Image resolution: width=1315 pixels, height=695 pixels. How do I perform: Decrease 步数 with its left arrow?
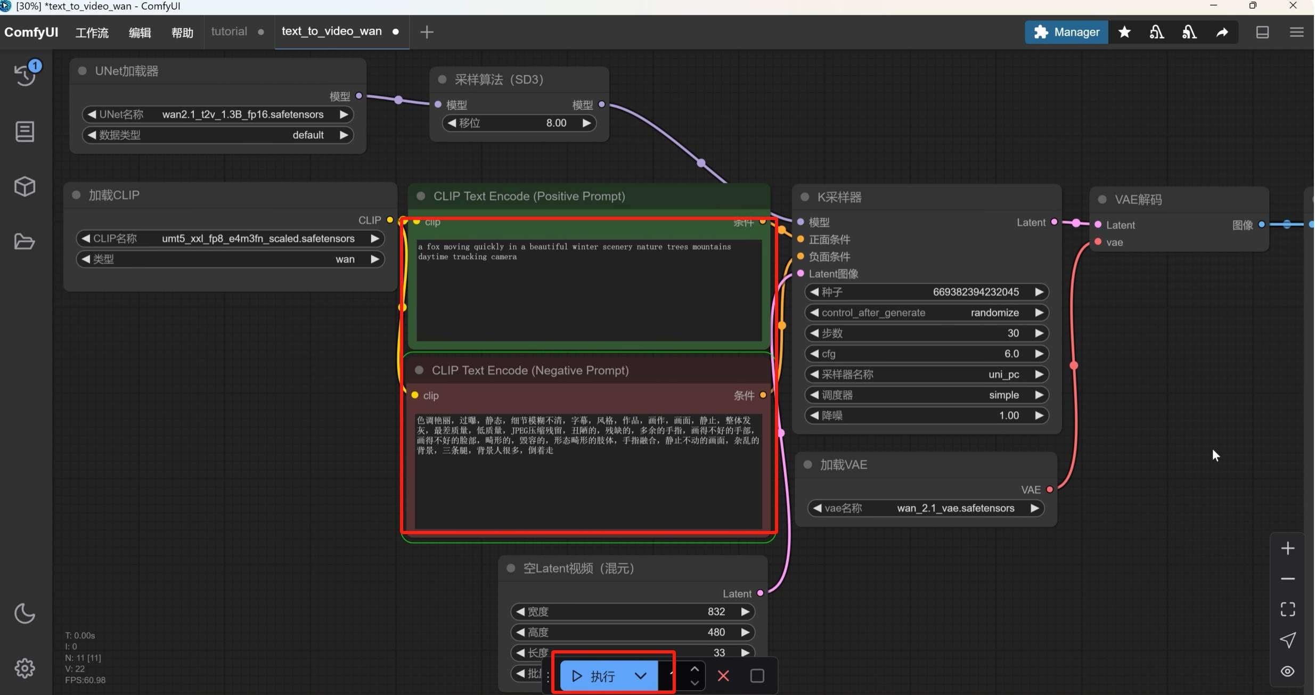[814, 333]
